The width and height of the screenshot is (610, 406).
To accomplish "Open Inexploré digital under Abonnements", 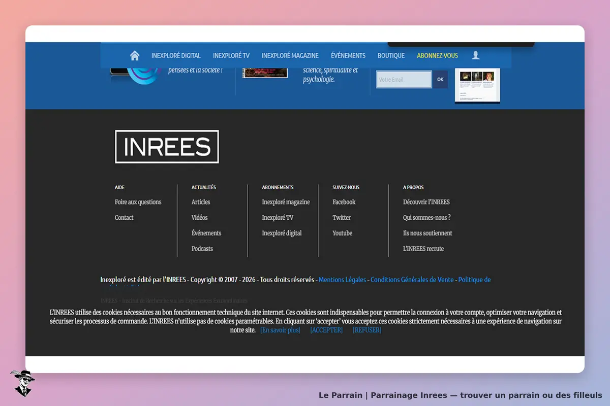I will 282,233.
